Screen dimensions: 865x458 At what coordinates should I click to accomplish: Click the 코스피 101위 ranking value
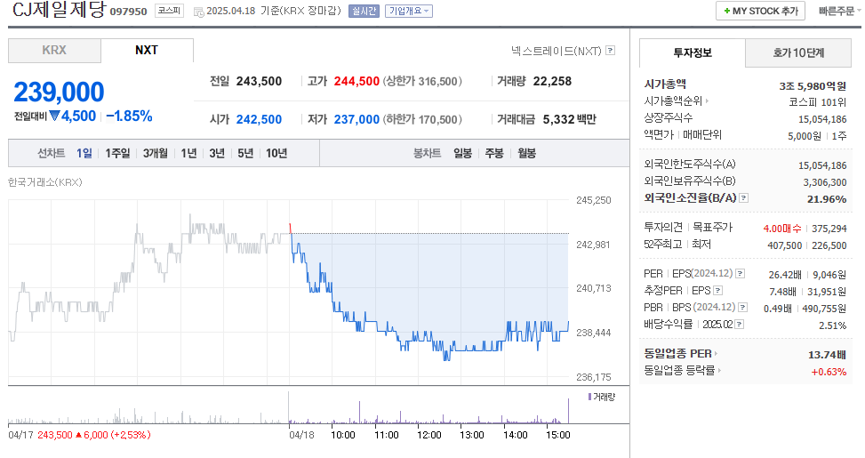pyautogui.click(x=818, y=102)
